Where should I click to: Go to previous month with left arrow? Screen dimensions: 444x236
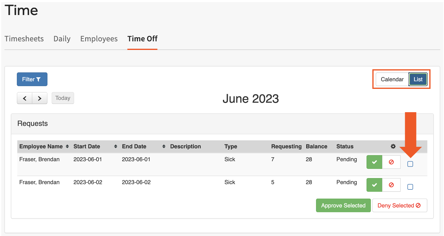pyautogui.click(x=25, y=98)
